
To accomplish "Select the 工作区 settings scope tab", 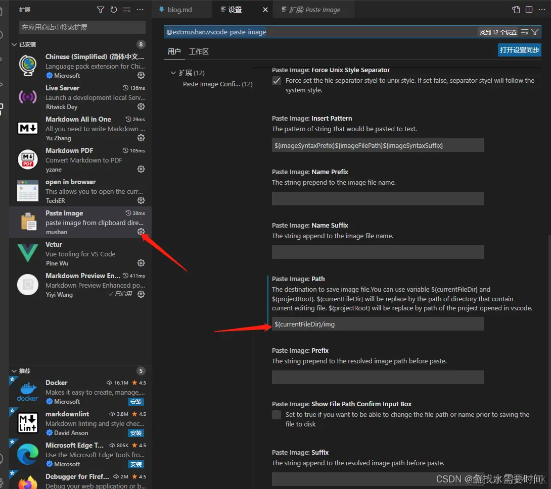I will 199,51.
